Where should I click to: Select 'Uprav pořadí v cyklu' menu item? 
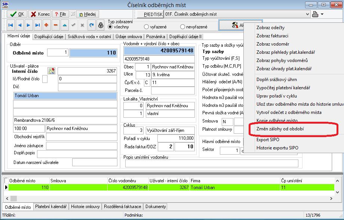click(x=277, y=96)
